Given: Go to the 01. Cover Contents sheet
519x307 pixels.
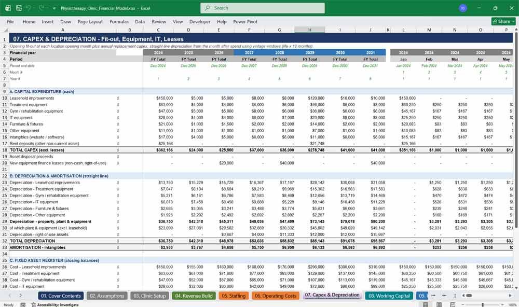Looking at the screenshot, I should click(x=61, y=296).
